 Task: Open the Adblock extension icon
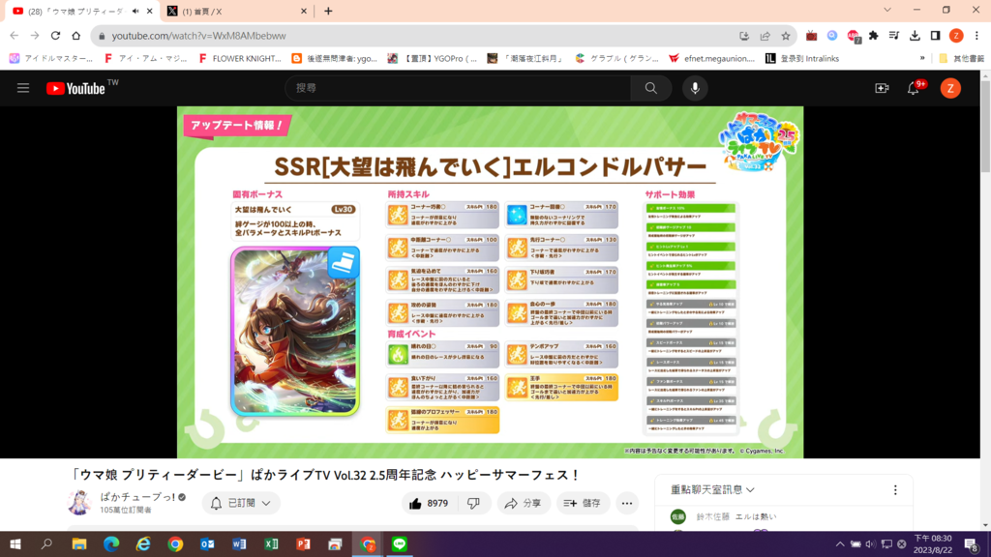[x=854, y=36]
